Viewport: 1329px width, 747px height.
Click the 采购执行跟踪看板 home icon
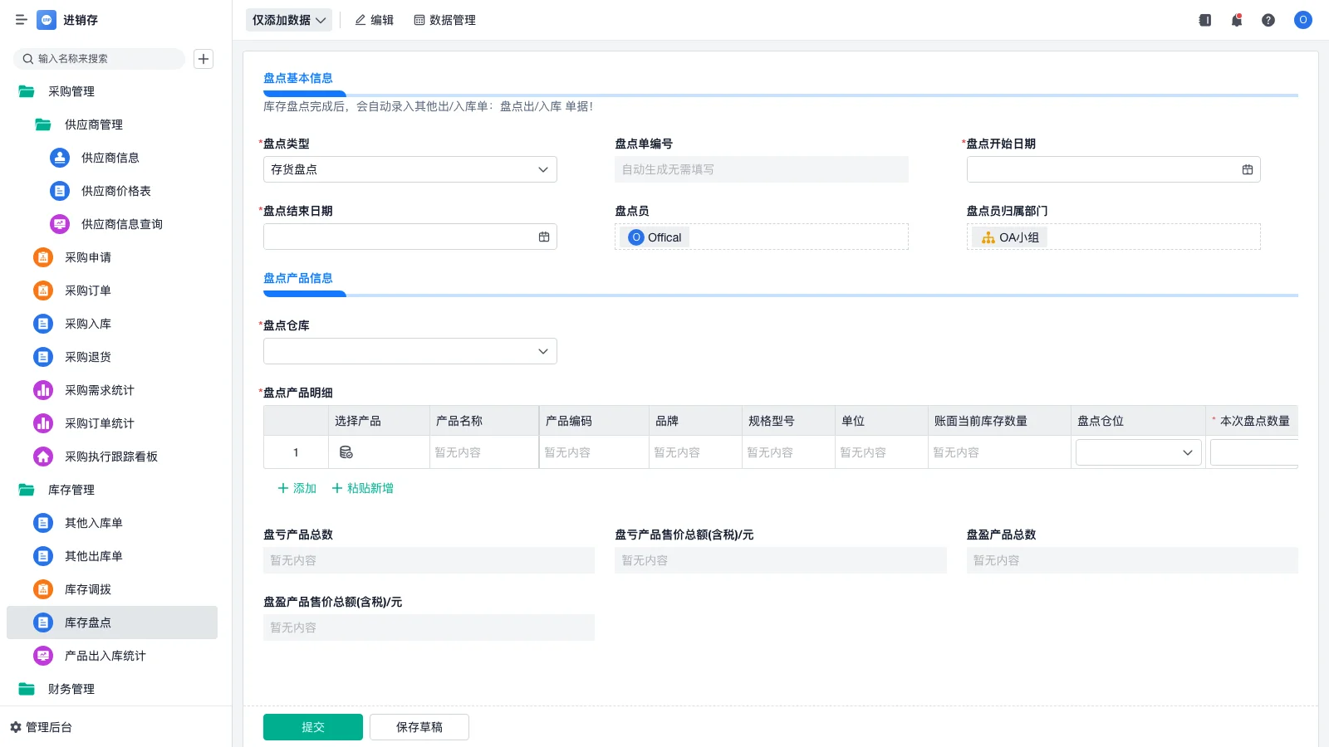pos(43,456)
